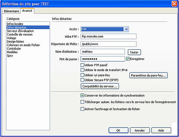
Task: Select Serveur d'évaluation category
Action: 28,31
